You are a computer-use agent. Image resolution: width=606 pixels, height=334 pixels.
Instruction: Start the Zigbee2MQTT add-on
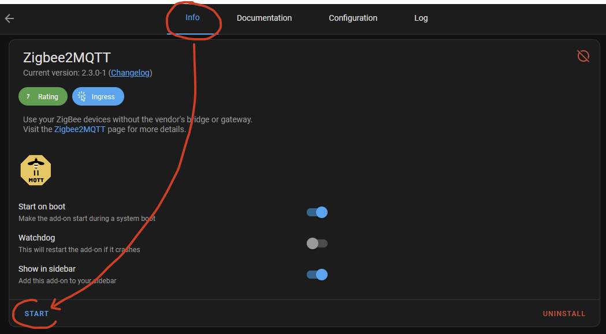pyautogui.click(x=37, y=314)
